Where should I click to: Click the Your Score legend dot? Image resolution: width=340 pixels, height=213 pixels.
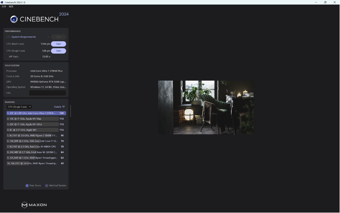coord(27,186)
